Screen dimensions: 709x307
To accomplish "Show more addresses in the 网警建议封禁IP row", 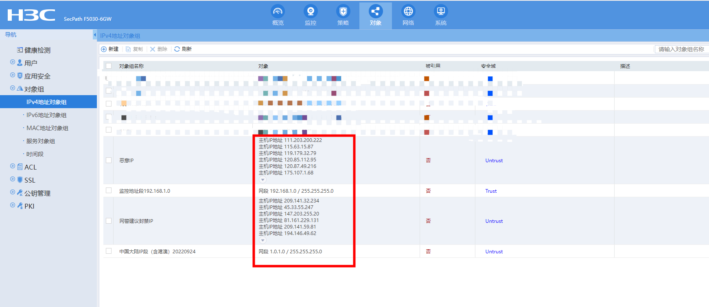I will point(263,240).
